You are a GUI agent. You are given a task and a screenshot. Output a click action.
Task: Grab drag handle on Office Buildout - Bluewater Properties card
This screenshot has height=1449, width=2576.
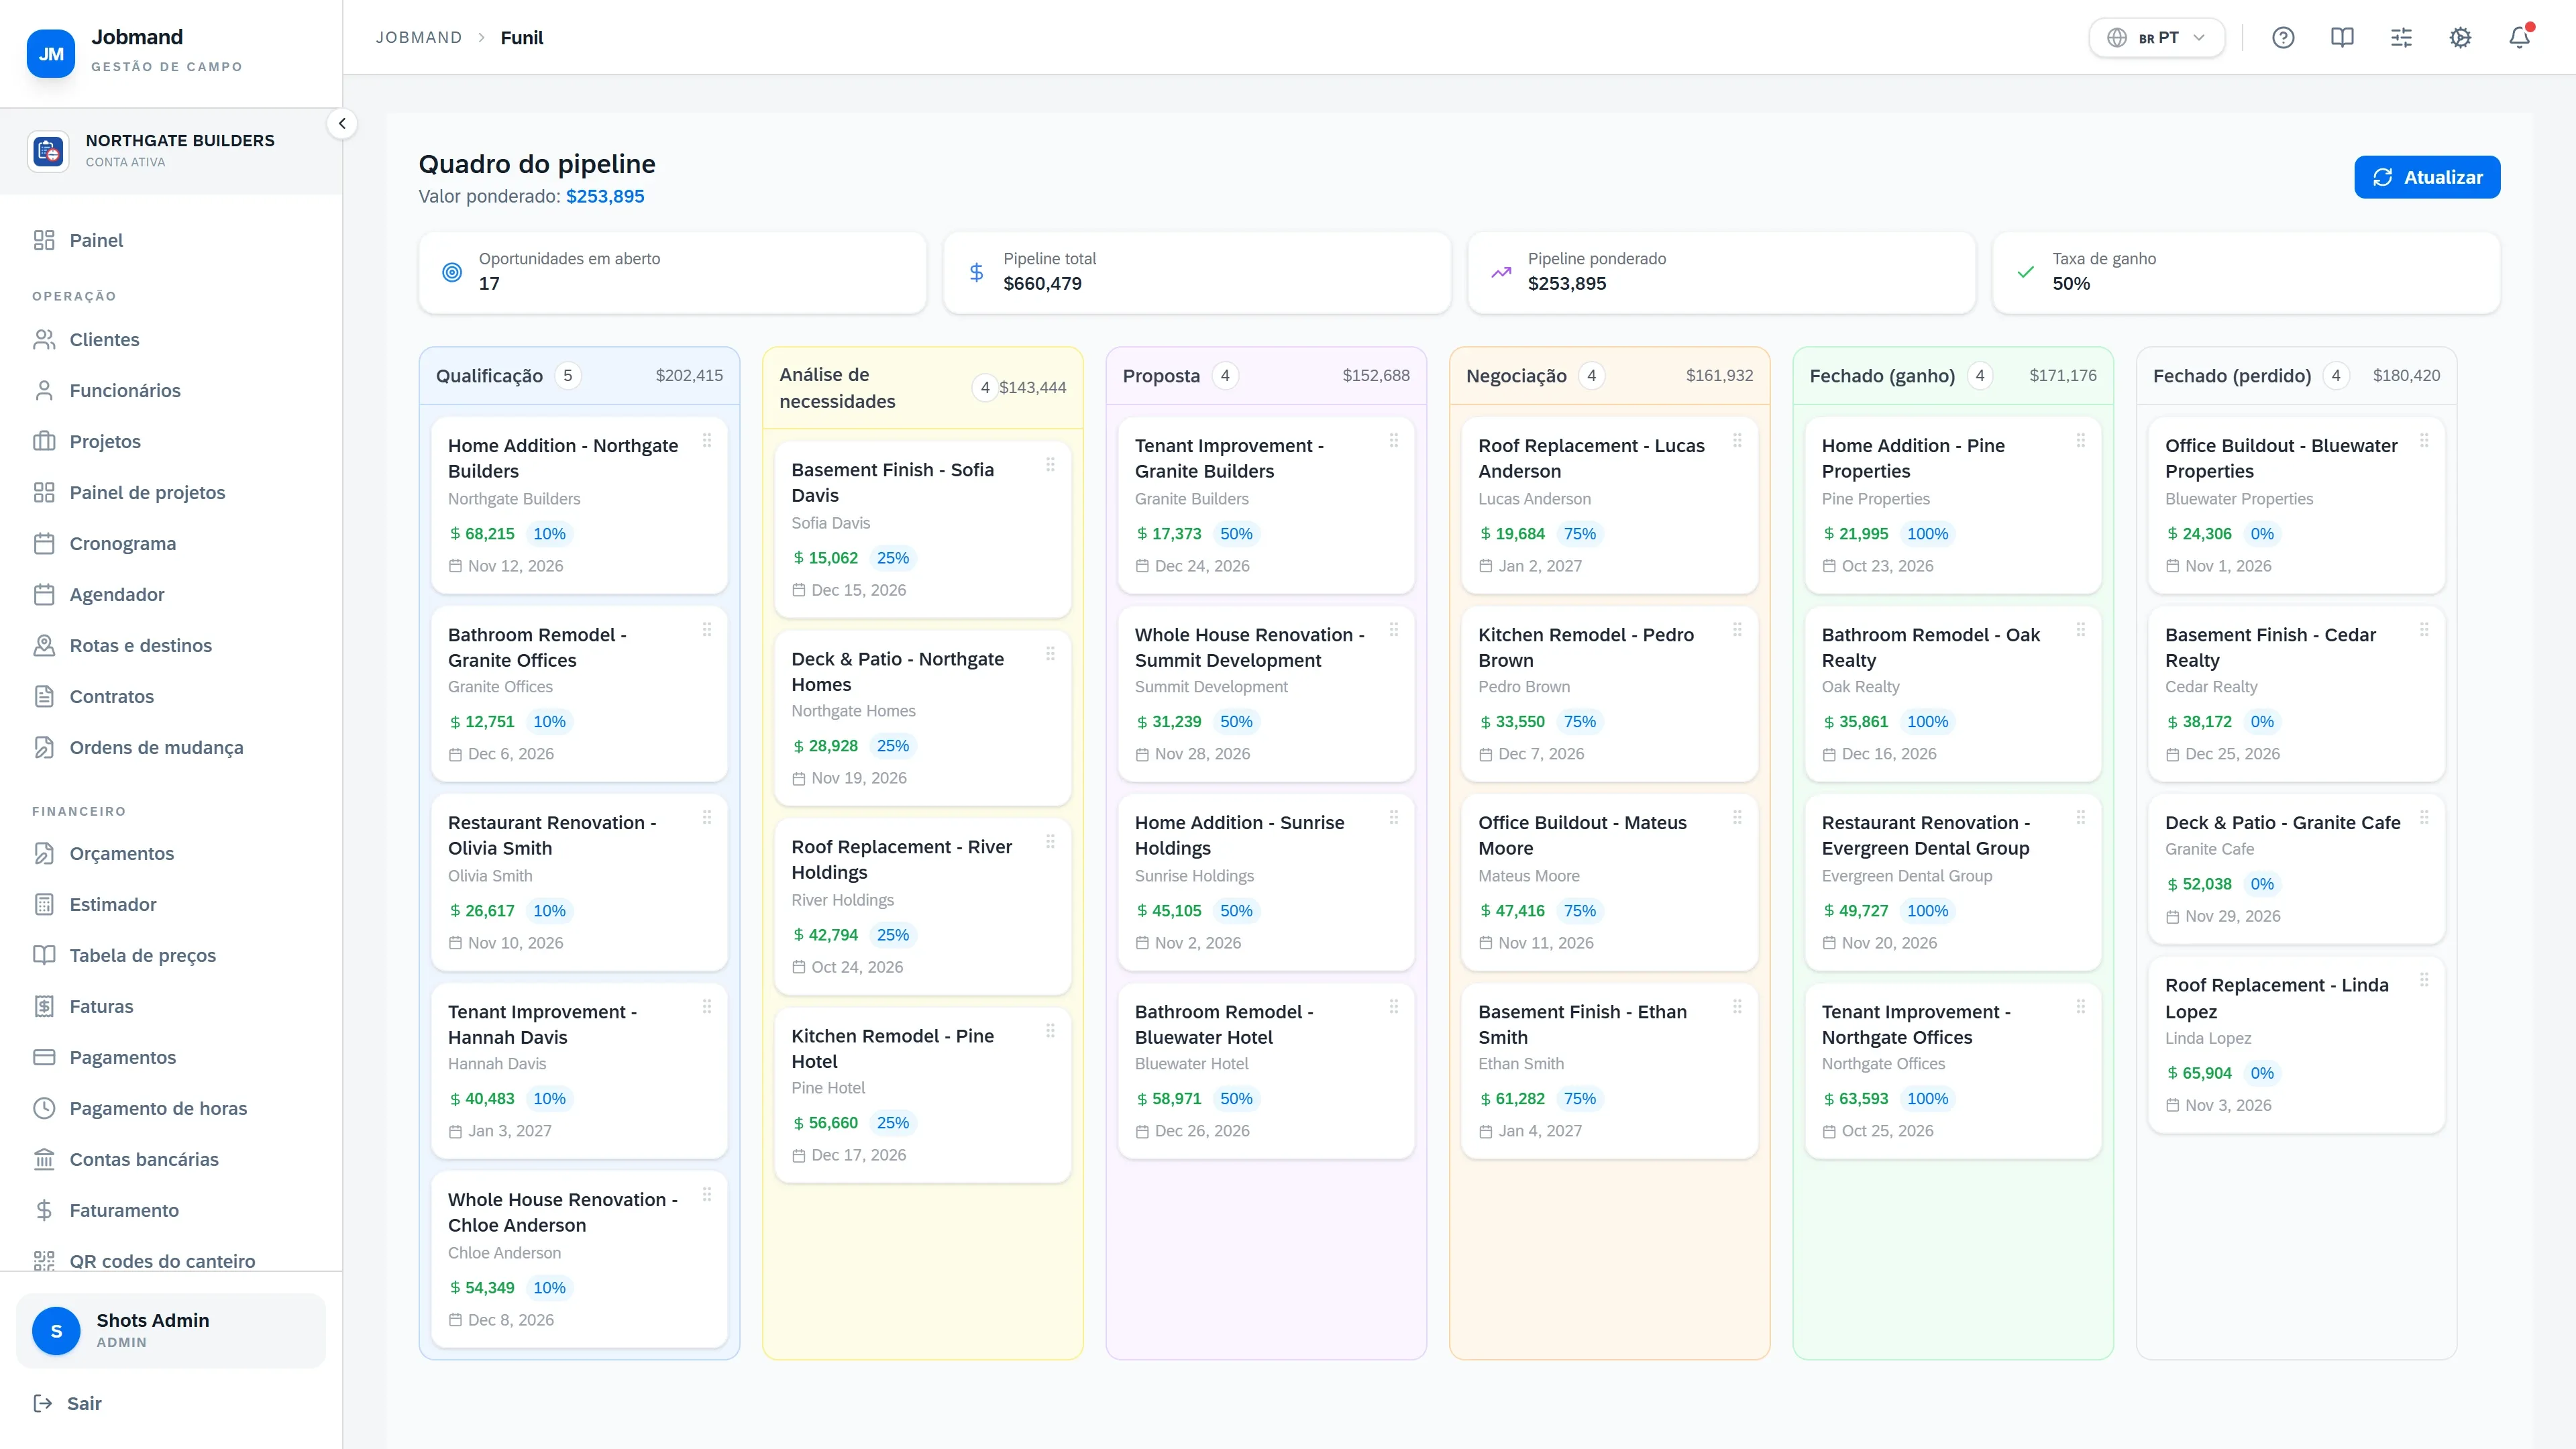2424,440
